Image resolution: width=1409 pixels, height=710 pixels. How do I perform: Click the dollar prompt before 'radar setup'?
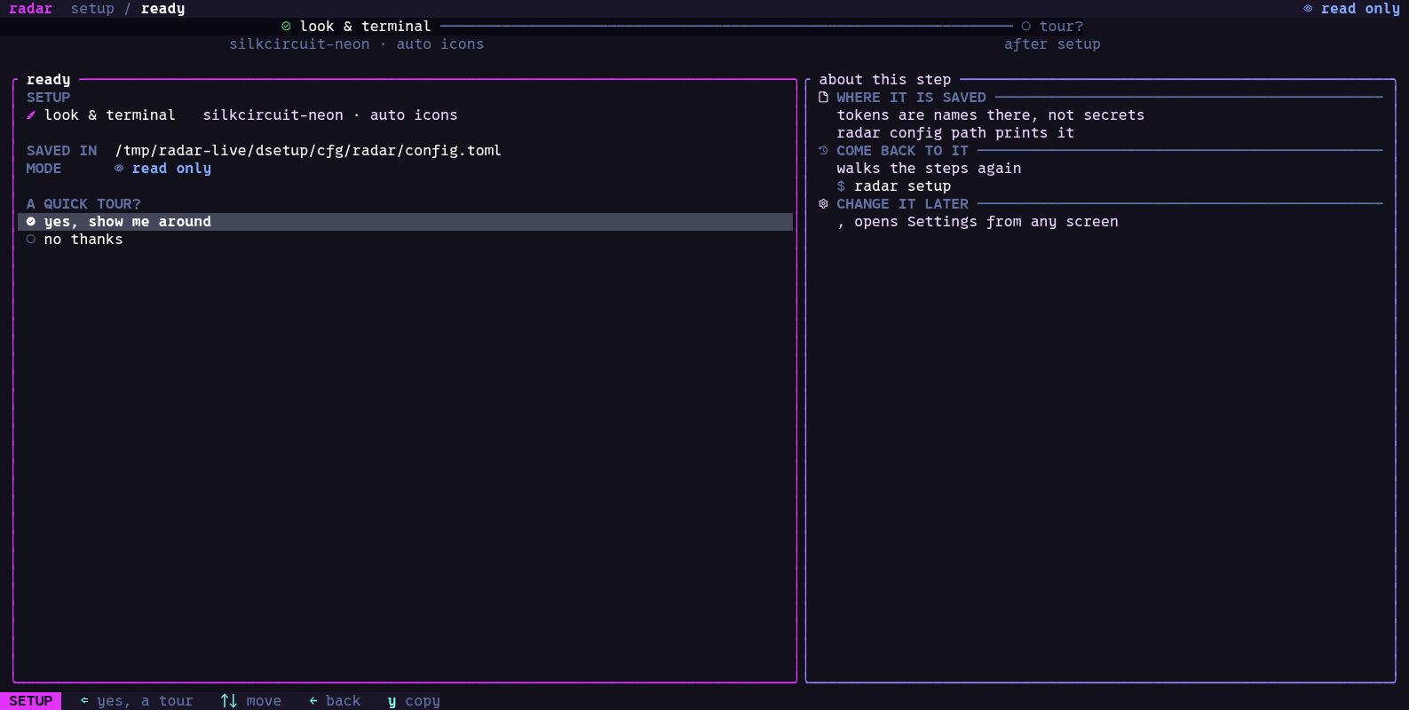[841, 186]
